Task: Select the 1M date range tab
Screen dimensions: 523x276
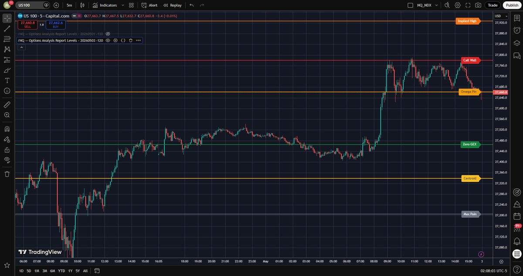Action: (x=37, y=271)
